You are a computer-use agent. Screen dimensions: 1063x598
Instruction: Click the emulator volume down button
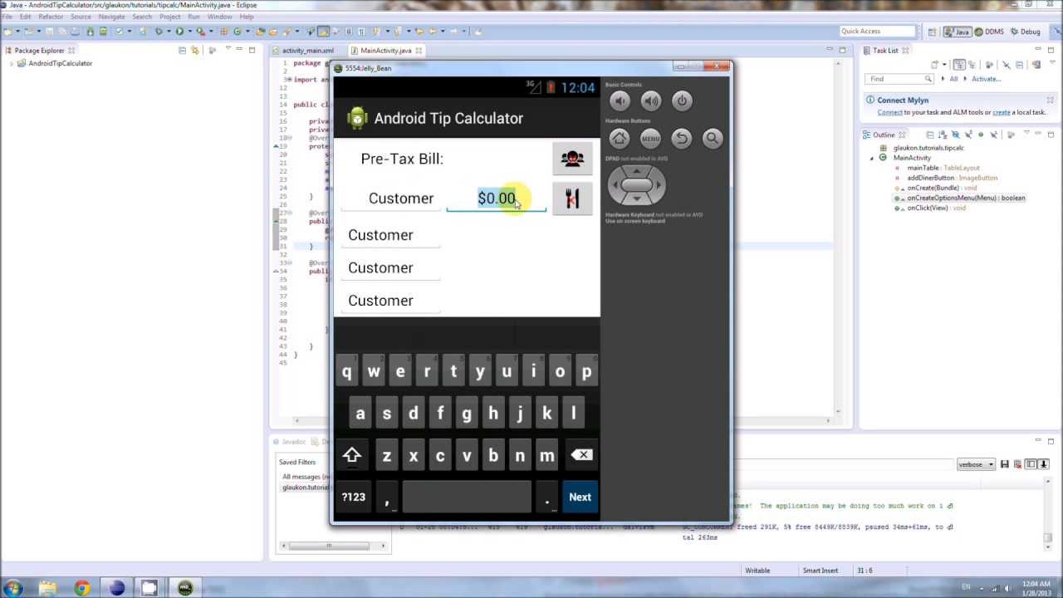coord(620,100)
